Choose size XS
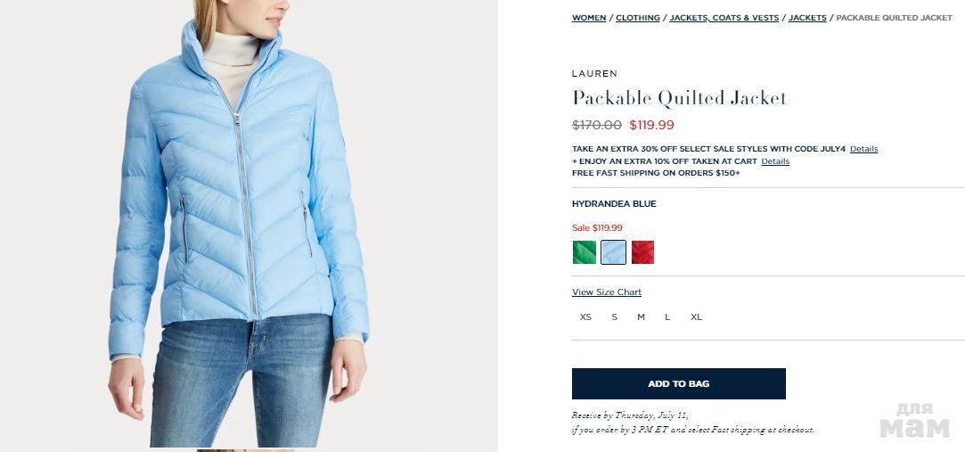965x452 pixels. pos(585,317)
